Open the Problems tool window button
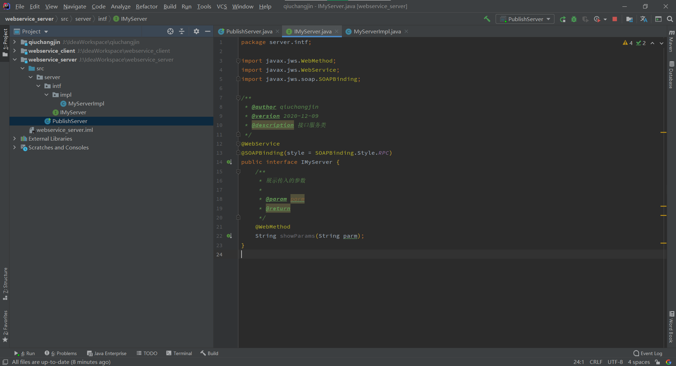The image size is (676, 366). pos(64,353)
